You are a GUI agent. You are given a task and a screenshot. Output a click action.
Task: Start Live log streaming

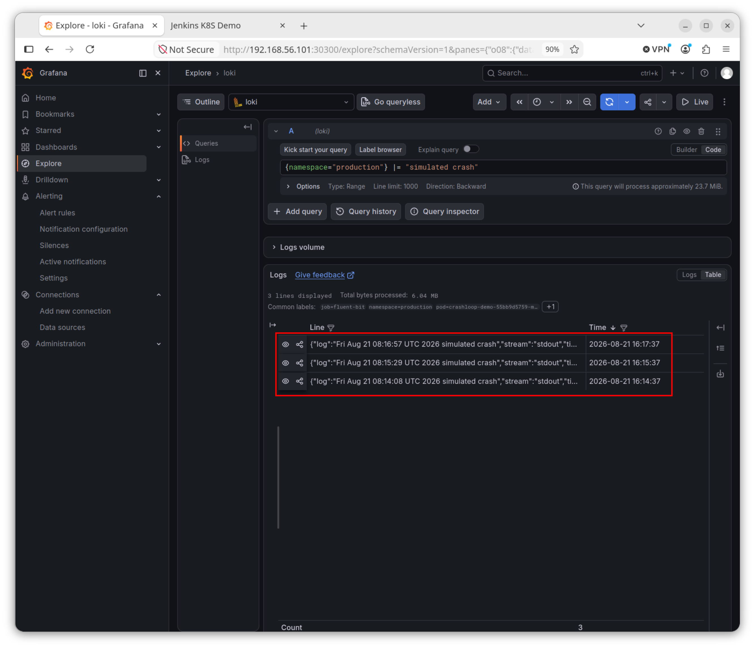coord(694,102)
